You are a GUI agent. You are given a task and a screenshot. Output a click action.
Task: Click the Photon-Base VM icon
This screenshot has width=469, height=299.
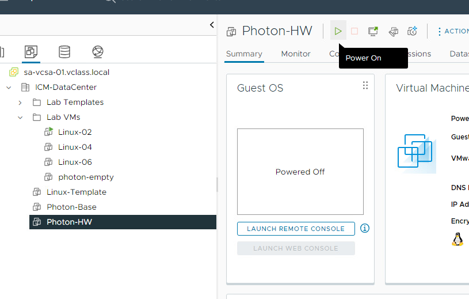click(37, 207)
